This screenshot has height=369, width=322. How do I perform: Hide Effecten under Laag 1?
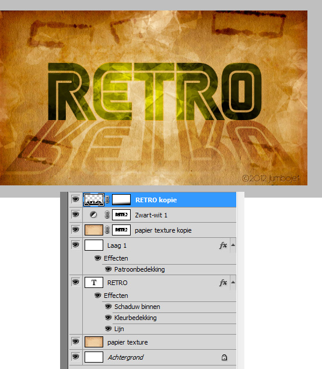[98, 258]
